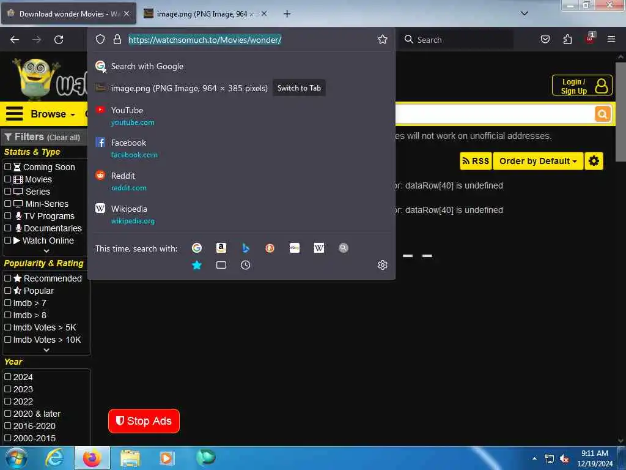
Task: Open the Pocket save icon
Action: tap(545, 39)
